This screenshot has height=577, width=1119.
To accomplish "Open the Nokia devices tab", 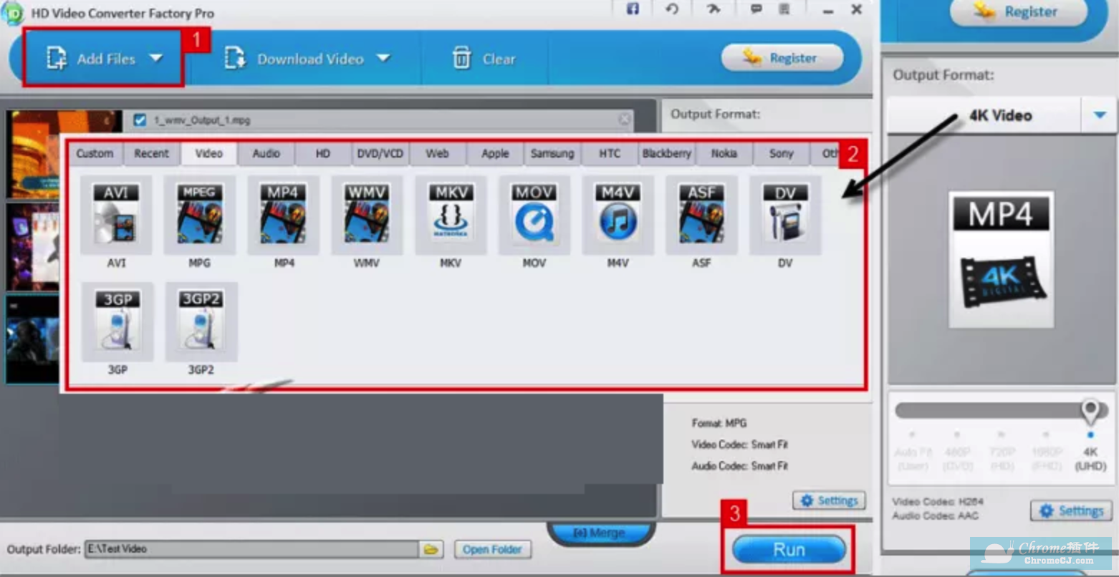I will pos(724,153).
